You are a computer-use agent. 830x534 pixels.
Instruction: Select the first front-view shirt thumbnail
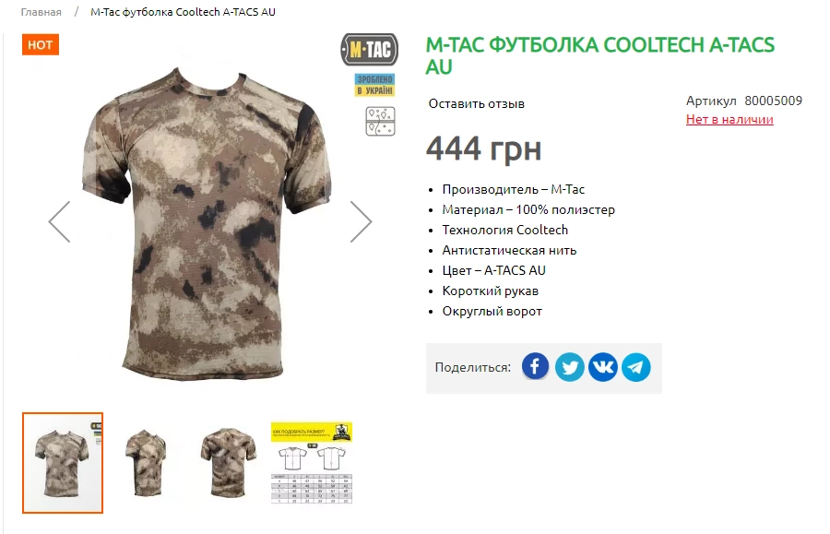click(x=63, y=463)
